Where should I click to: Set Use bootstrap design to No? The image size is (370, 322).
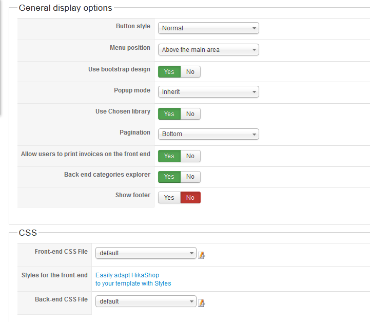[x=190, y=72]
